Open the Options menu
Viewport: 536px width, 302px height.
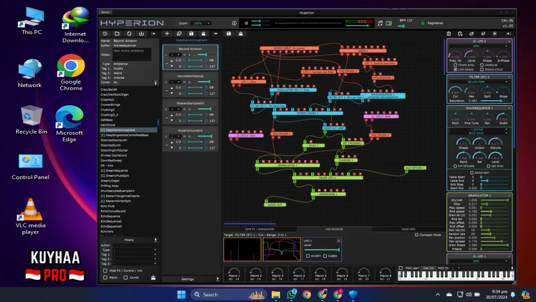pos(106,13)
